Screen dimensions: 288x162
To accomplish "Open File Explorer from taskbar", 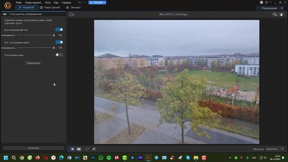I will (196, 158).
